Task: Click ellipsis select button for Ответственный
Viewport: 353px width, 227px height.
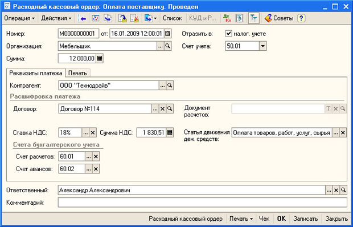Action: point(329,190)
